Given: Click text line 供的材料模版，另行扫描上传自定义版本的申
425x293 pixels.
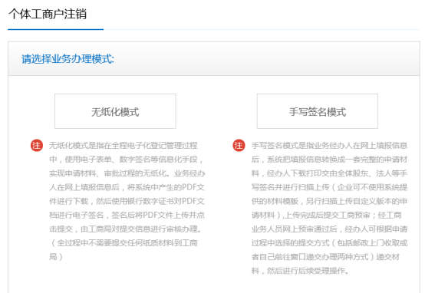Looking at the screenshot, I should click(329, 201).
